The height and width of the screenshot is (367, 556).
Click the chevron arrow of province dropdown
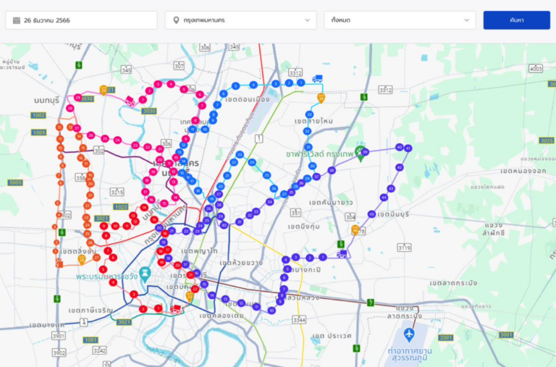308,20
